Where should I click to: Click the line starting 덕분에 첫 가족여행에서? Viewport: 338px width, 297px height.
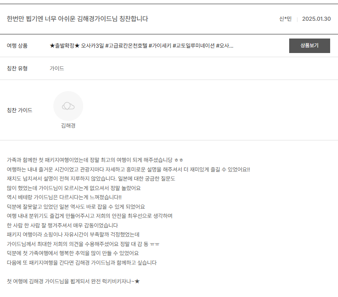[x=73, y=253]
